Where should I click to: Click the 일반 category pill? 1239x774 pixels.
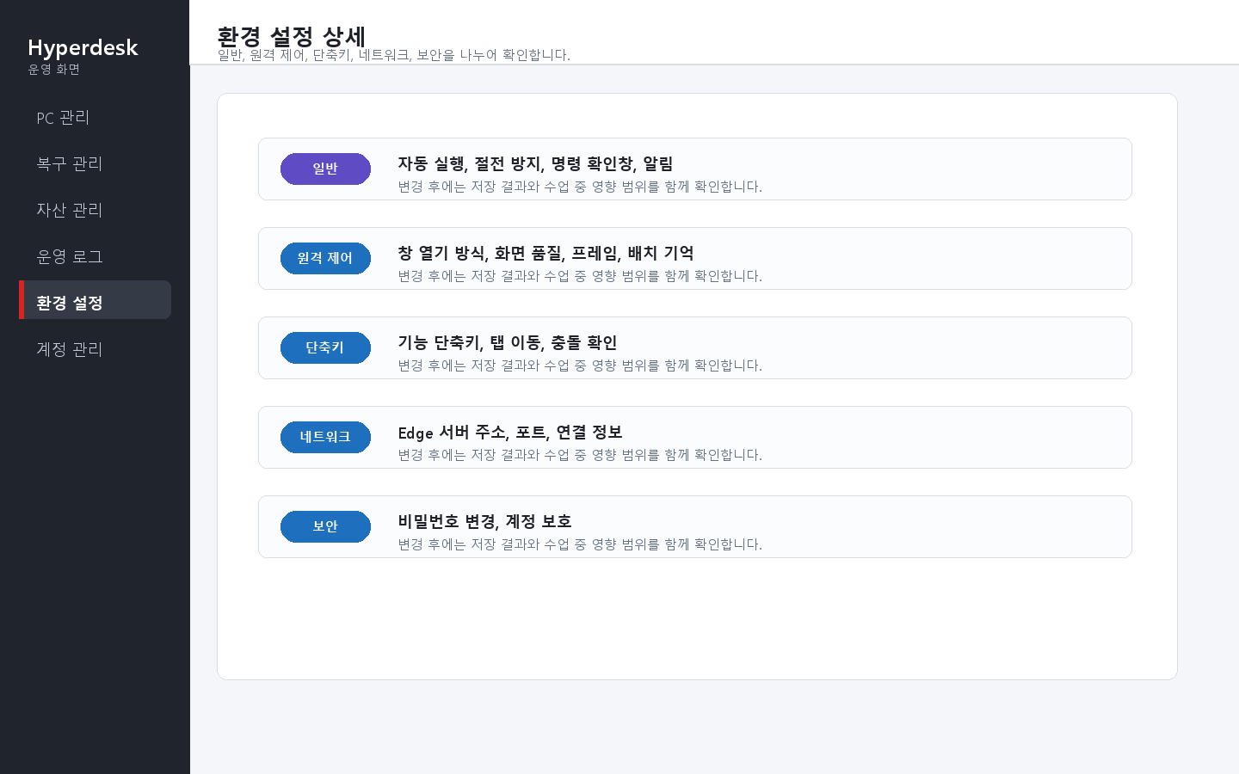click(325, 169)
